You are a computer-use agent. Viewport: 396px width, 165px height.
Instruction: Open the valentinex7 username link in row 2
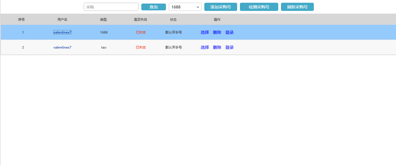(x=62, y=47)
